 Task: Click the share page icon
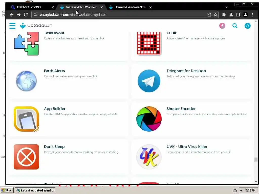click(x=209, y=15)
